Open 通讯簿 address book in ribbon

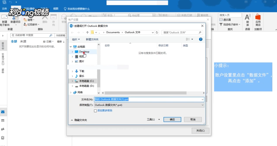coord(225,20)
